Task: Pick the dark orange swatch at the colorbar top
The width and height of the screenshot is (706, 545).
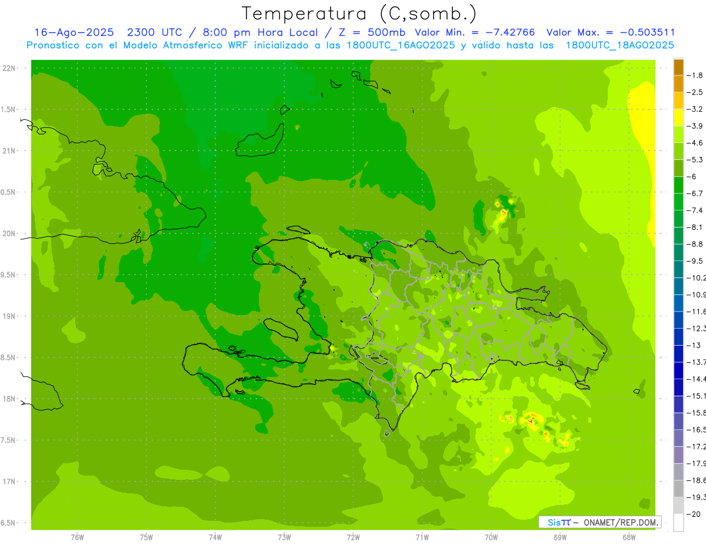Action: click(678, 67)
